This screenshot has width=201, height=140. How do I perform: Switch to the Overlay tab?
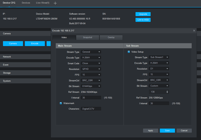[111, 37]
